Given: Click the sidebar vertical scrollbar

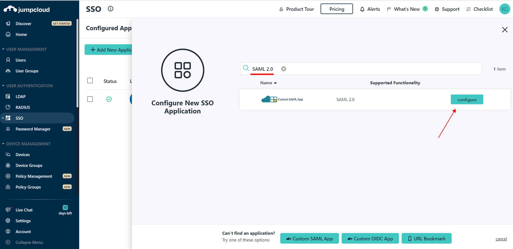Looking at the screenshot, I should click(78, 63).
